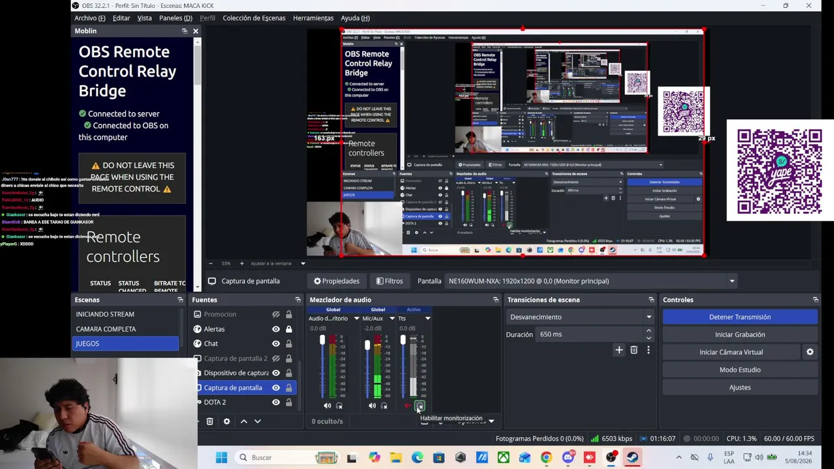834x469 pixels.
Task: Move selected source up
Action: point(244,421)
